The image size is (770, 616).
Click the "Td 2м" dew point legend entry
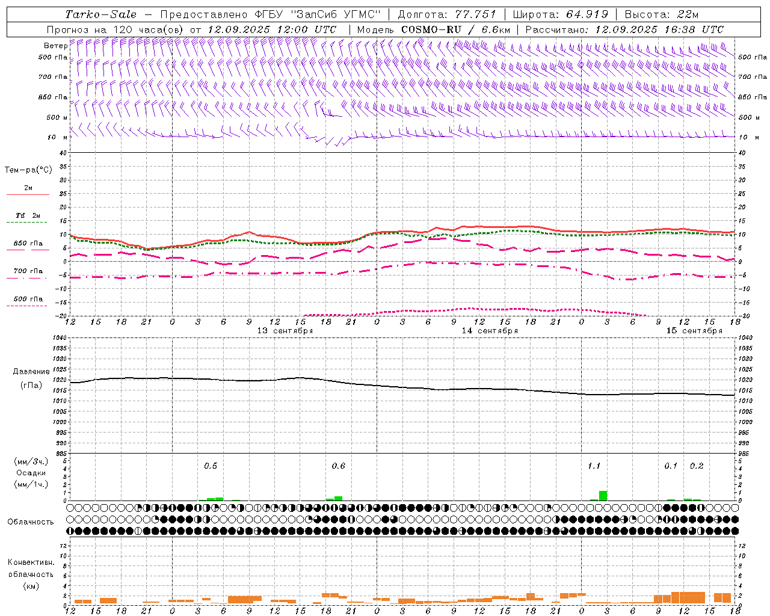28,215
